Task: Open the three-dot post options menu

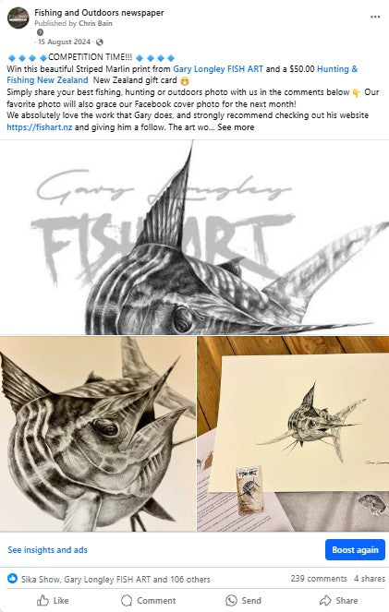Action: coord(375,17)
